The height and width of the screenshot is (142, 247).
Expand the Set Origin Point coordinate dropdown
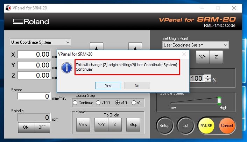point(195,45)
